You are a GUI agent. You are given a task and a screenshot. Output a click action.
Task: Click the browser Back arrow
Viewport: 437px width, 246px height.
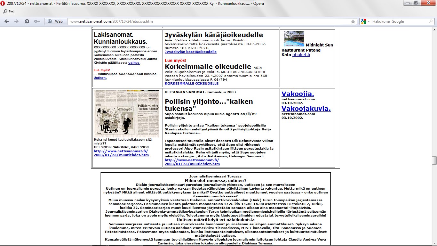[x=7, y=21]
